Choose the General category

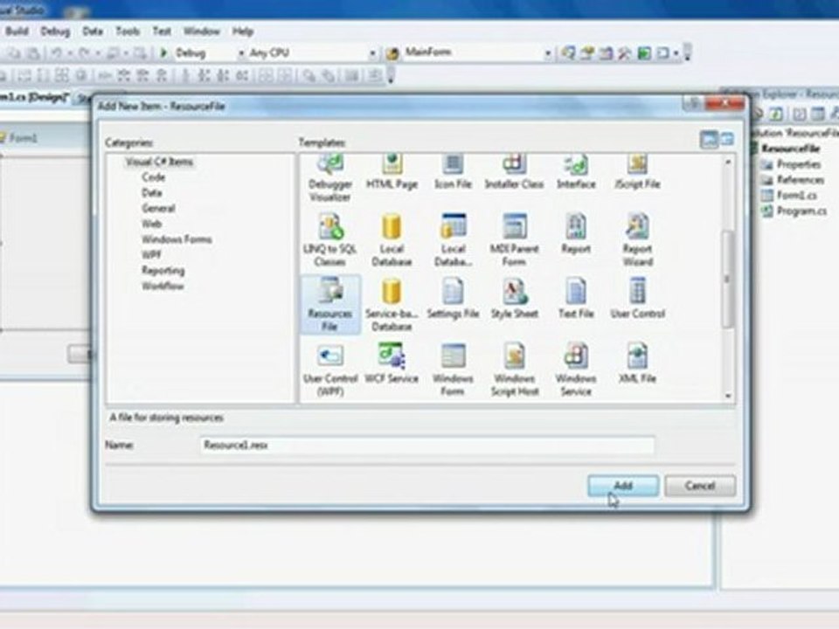click(158, 208)
